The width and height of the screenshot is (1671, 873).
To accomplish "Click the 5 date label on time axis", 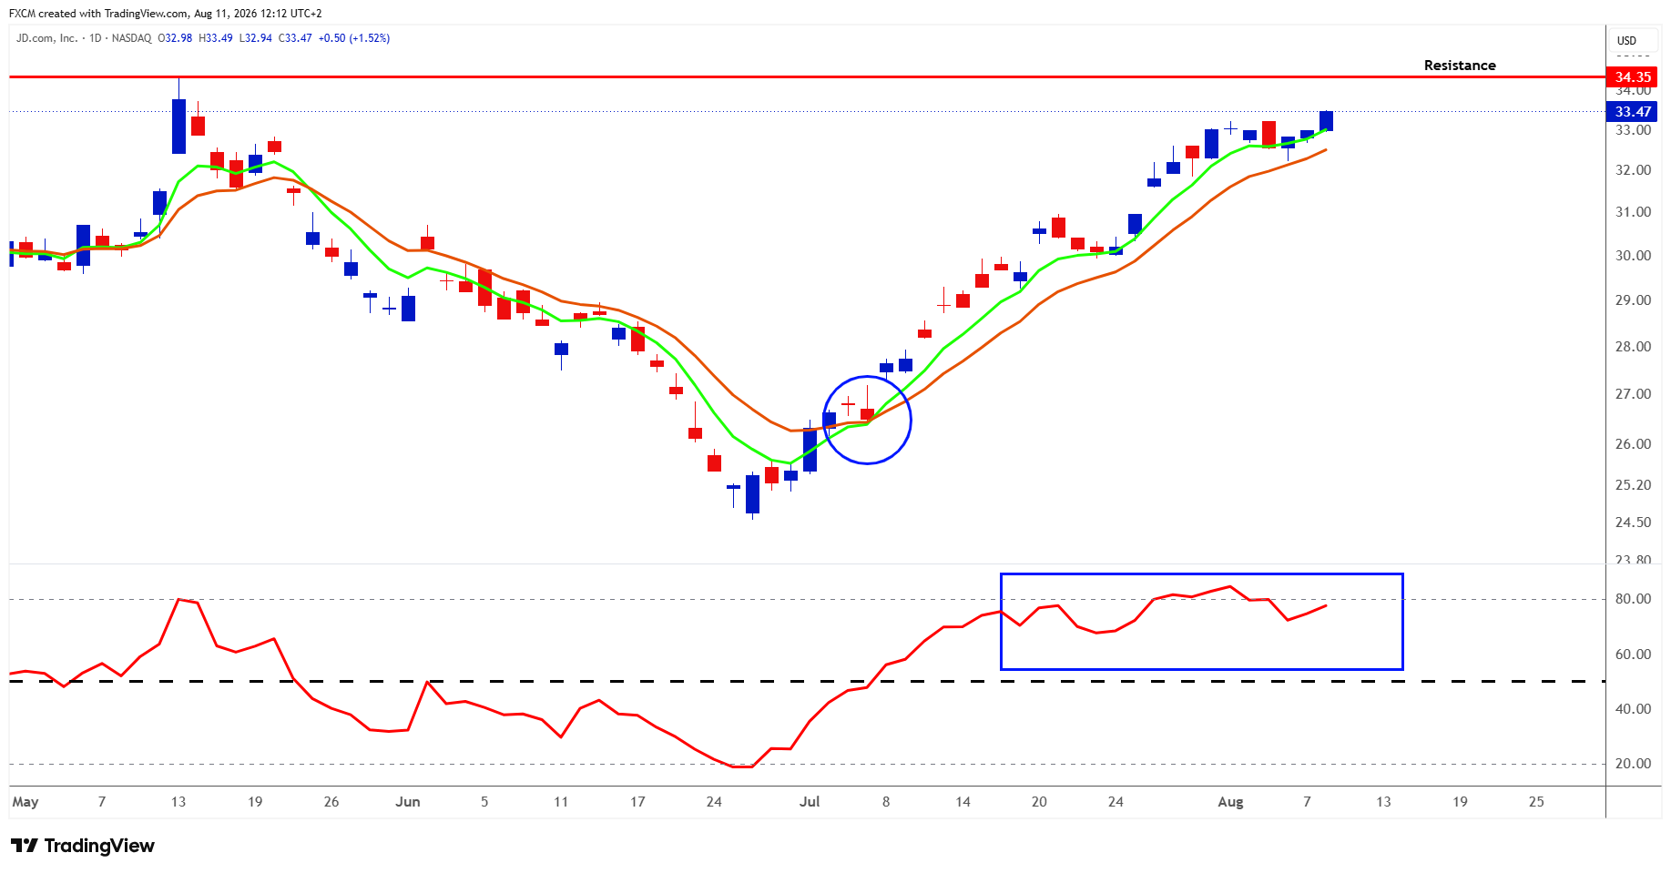I will (484, 802).
